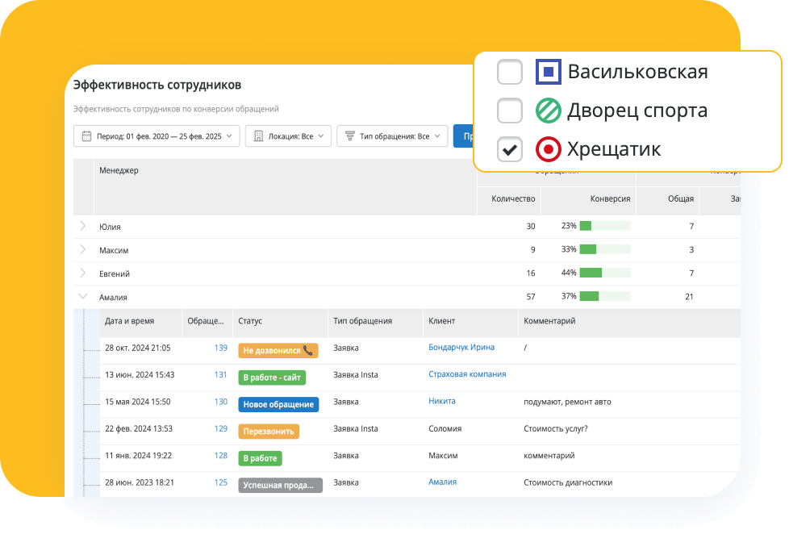Click the red target icon beside Хрещатик
This screenshot has height=555, width=789.
[x=549, y=149]
